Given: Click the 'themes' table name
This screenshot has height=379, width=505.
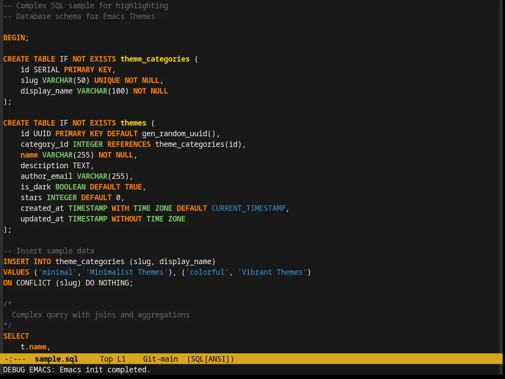Looking at the screenshot, I should tap(133, 123).
